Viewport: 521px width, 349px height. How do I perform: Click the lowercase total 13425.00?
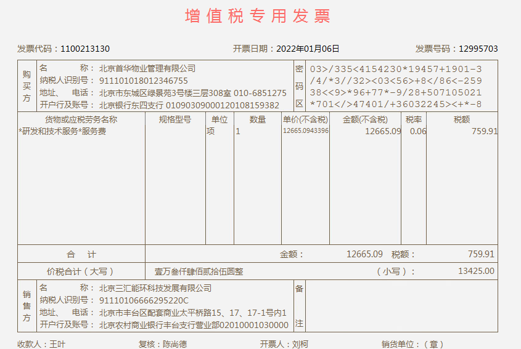(x=476, y=271)
